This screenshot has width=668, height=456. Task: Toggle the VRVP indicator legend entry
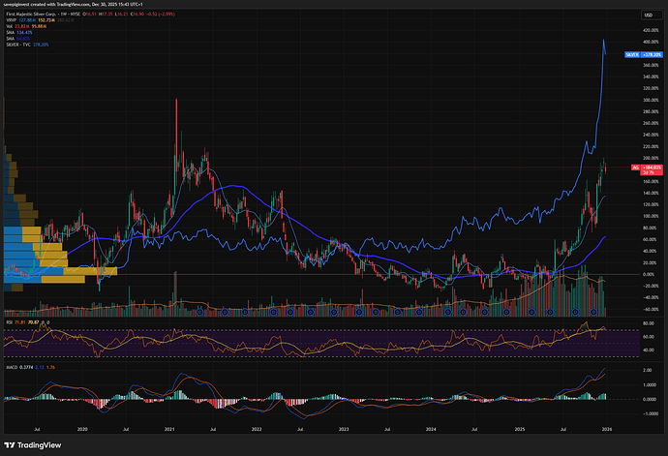(10, 22)
